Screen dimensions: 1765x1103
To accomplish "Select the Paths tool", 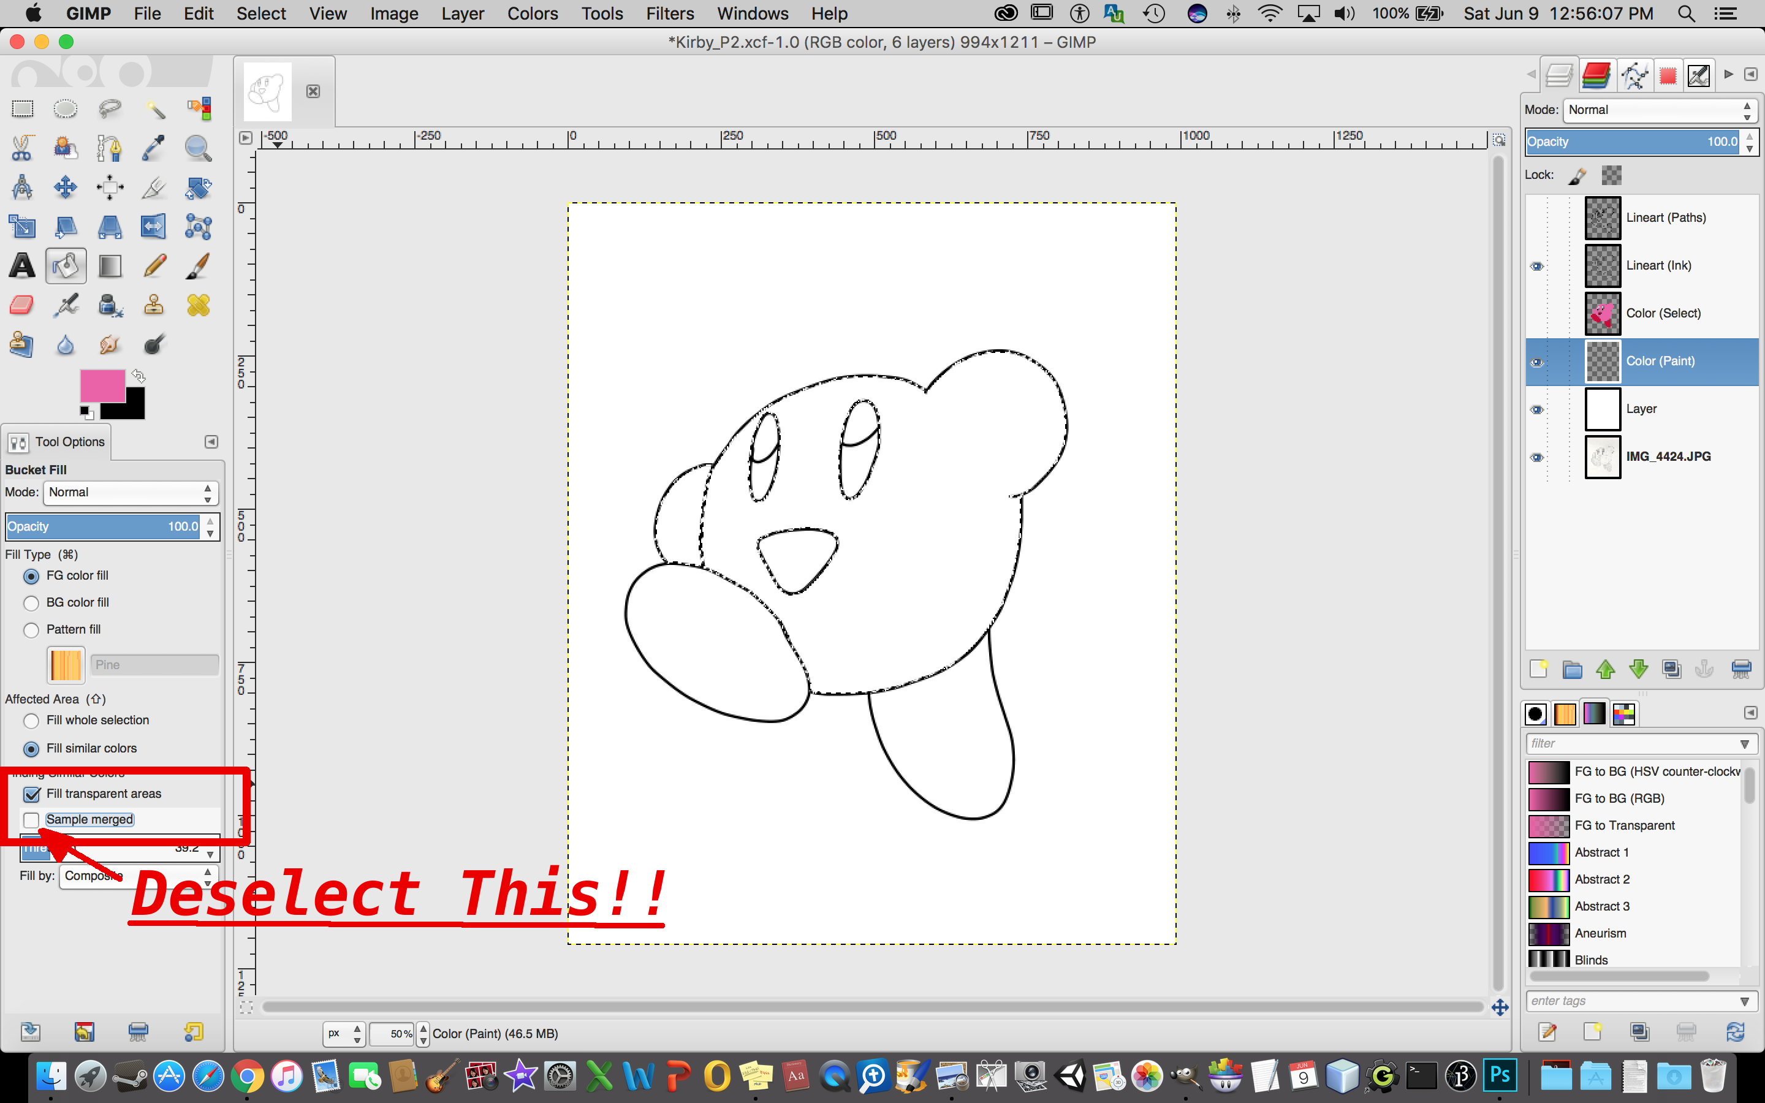I will click(110, 148).
